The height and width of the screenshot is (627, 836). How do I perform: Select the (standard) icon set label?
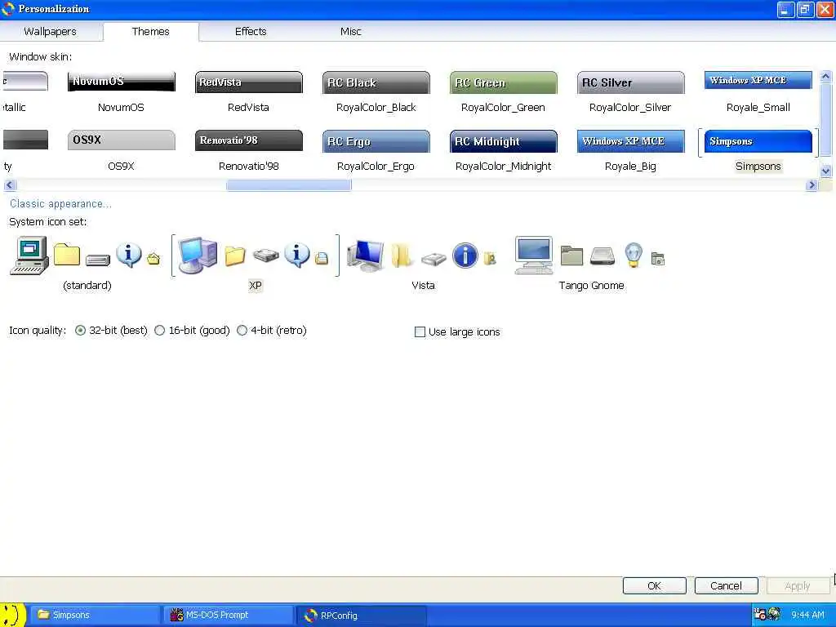tap(87, 286)
